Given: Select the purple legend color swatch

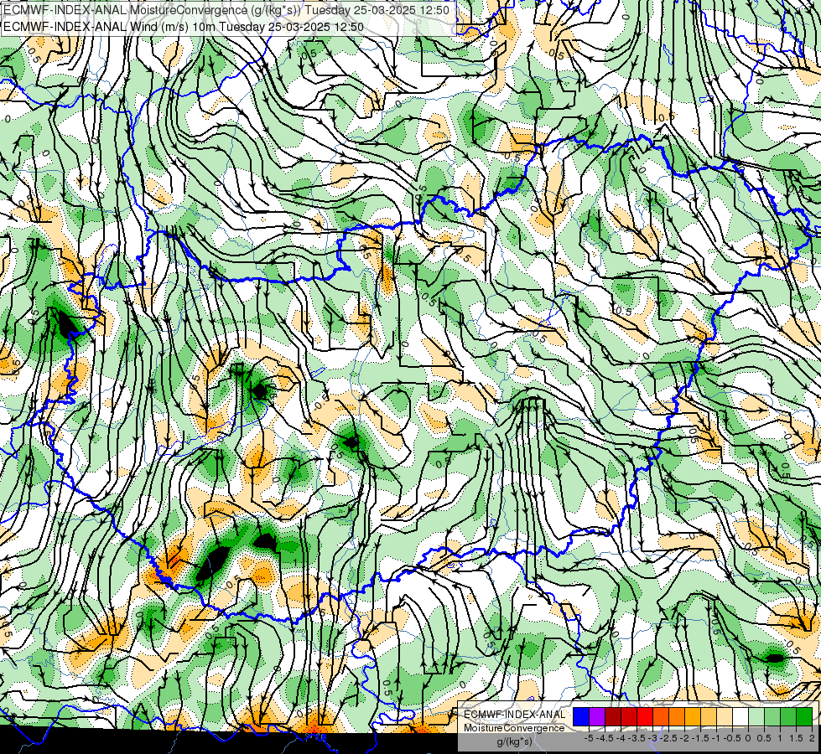Looking at the screenshot, I should [597, 716].
